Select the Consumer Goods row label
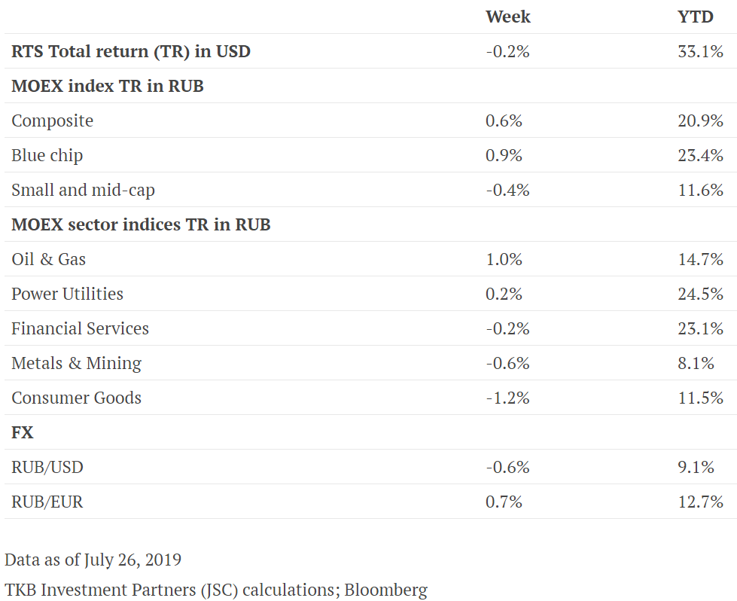 (77, 398)
